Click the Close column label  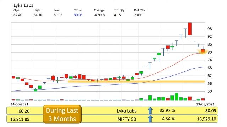(78, 10)
